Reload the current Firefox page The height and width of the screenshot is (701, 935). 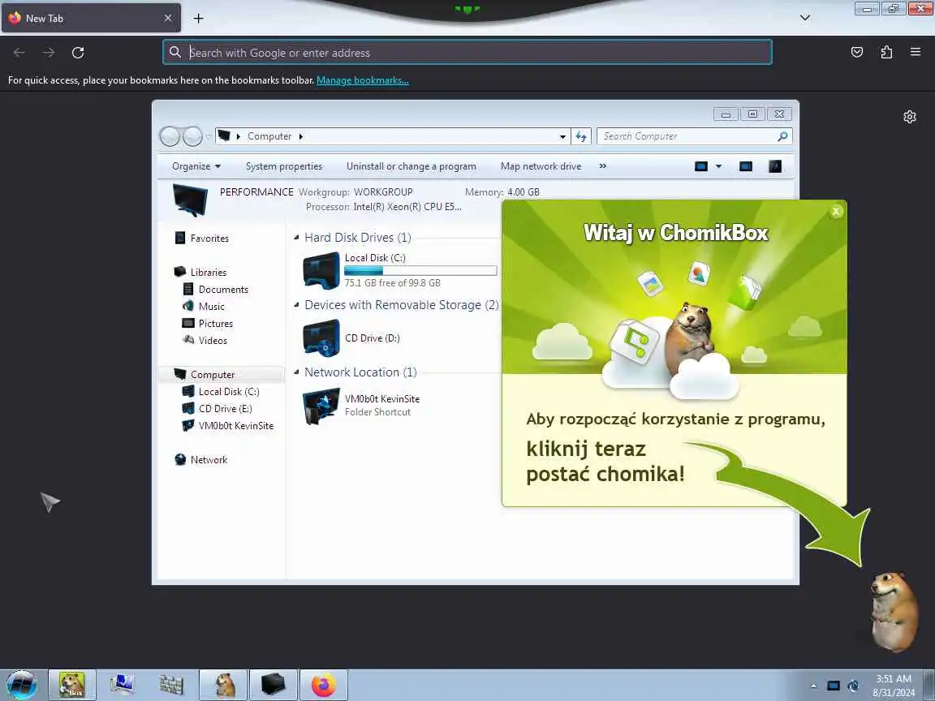coord(78,53)
